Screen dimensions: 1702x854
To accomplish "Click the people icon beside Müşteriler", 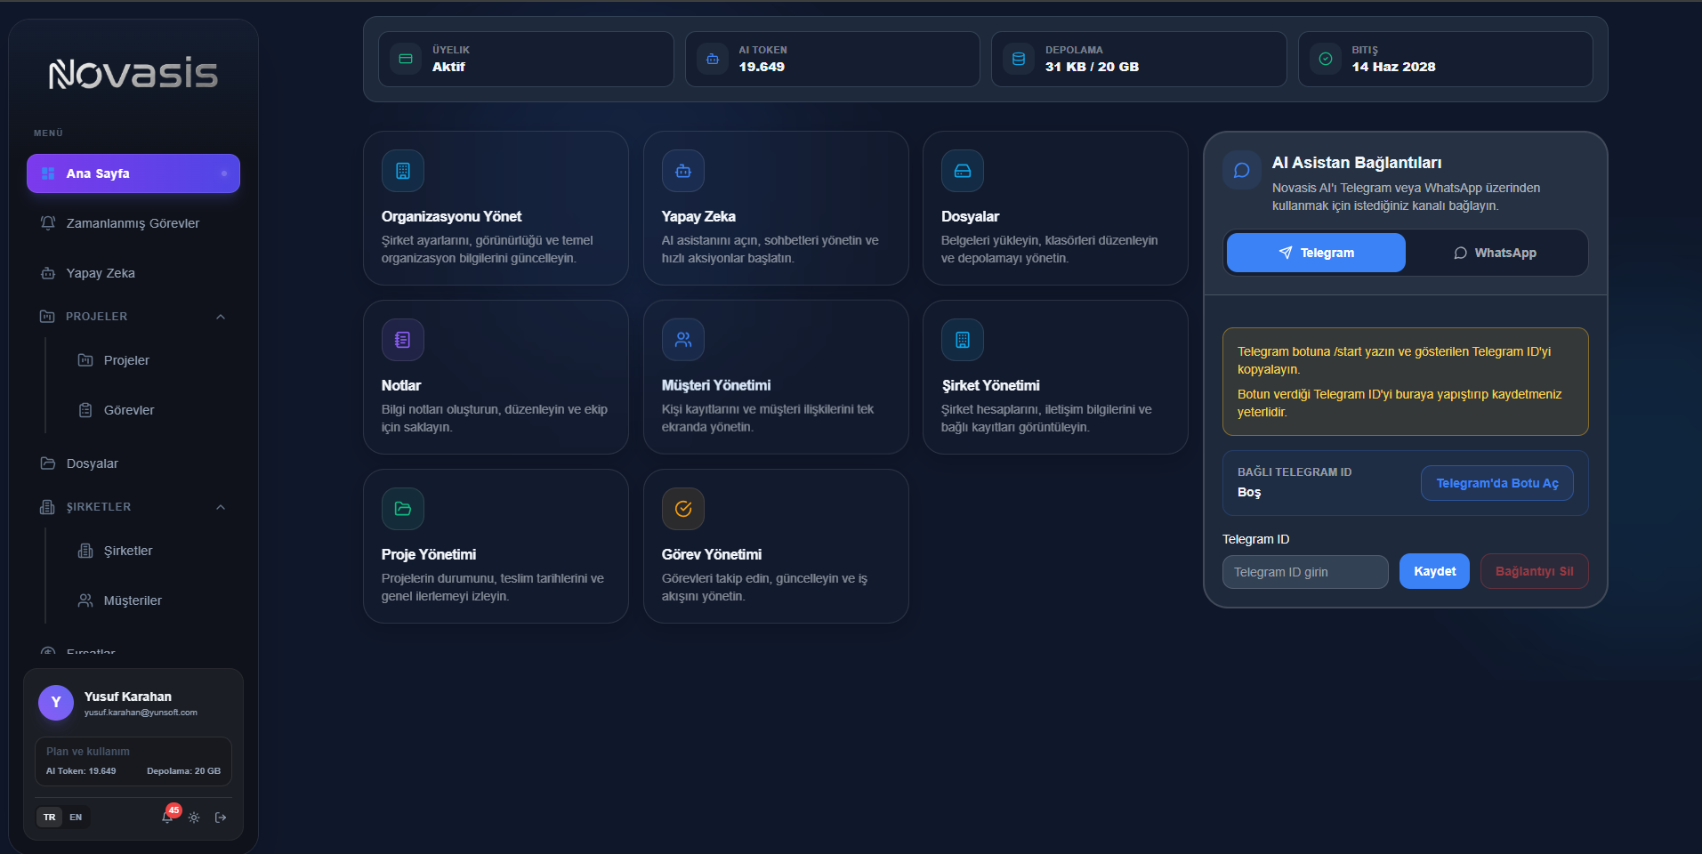I will pyautogui.click(x=85, y=600).
